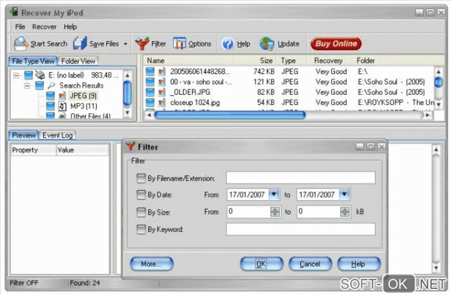Image resolution: width=451 pixels, height=295 pixels.
Task: Click the Save Files disk icon
Action: 80,43
